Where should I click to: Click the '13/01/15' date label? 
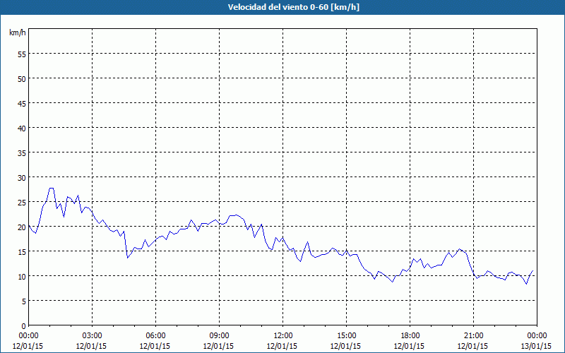click(536, 346)
